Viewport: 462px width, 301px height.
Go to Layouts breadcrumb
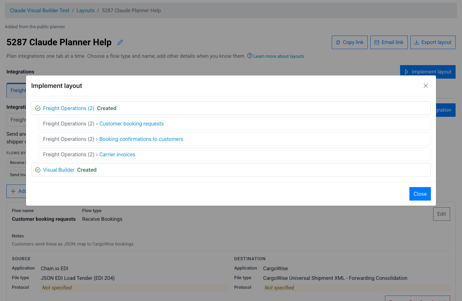coord(85,11)
